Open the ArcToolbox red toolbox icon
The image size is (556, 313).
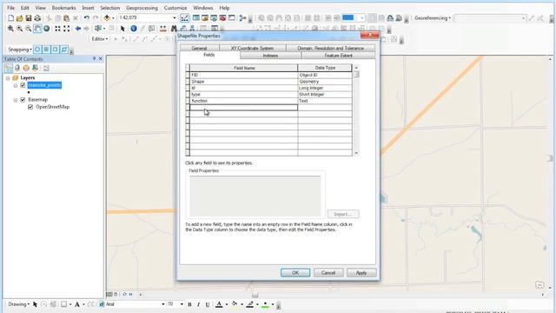(x=222, y=17)
